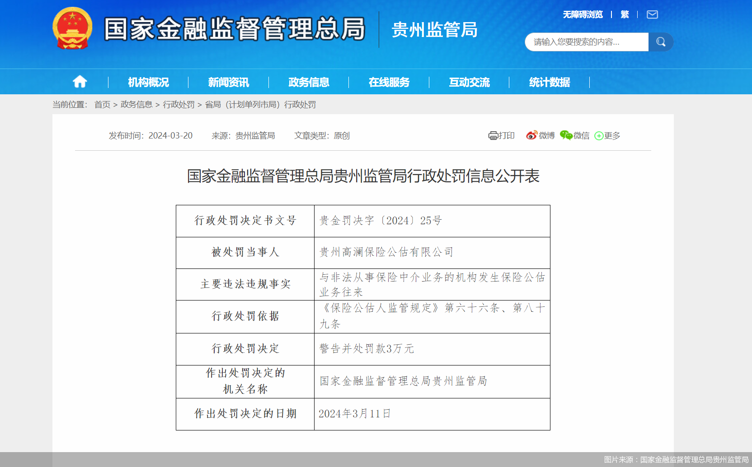Click the search magnifier icon
752x467 pixels.
[661, 42]
